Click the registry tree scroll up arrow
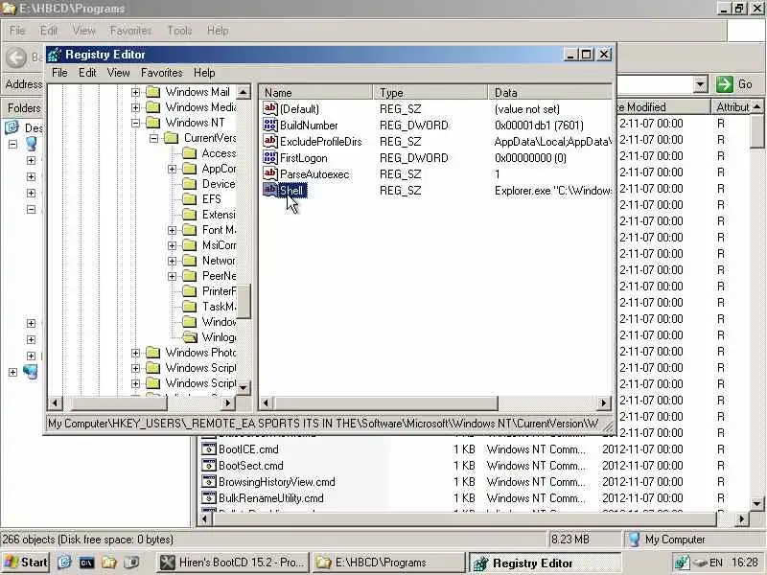This screenshot has height=575, width=767. [244, 92]
